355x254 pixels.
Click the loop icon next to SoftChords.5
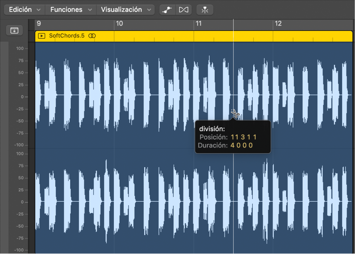92,36
